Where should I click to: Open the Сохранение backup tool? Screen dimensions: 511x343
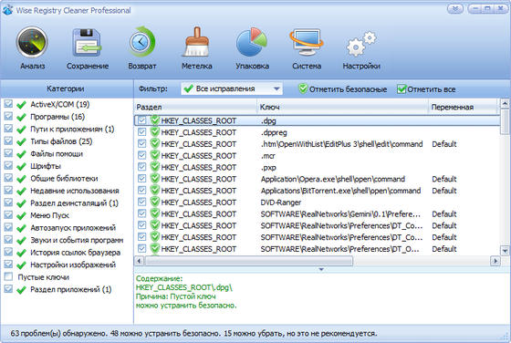87,43
